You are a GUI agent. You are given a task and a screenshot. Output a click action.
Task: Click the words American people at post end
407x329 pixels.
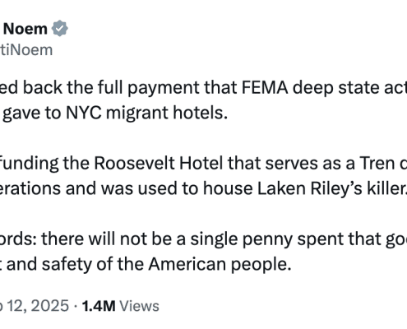(x=220, y=264)
